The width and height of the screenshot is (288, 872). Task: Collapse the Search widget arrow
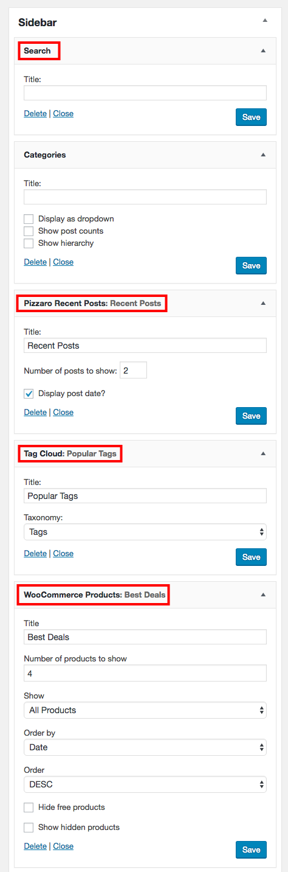(x=263, y=51)
